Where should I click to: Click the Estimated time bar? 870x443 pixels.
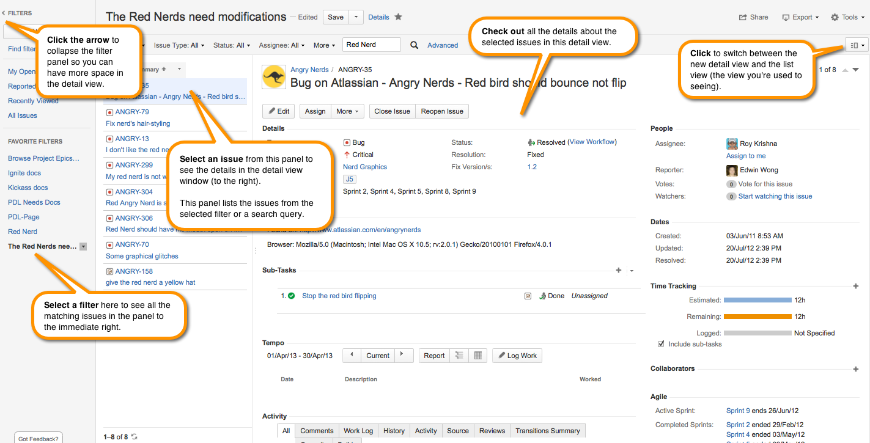click(757, 300)
